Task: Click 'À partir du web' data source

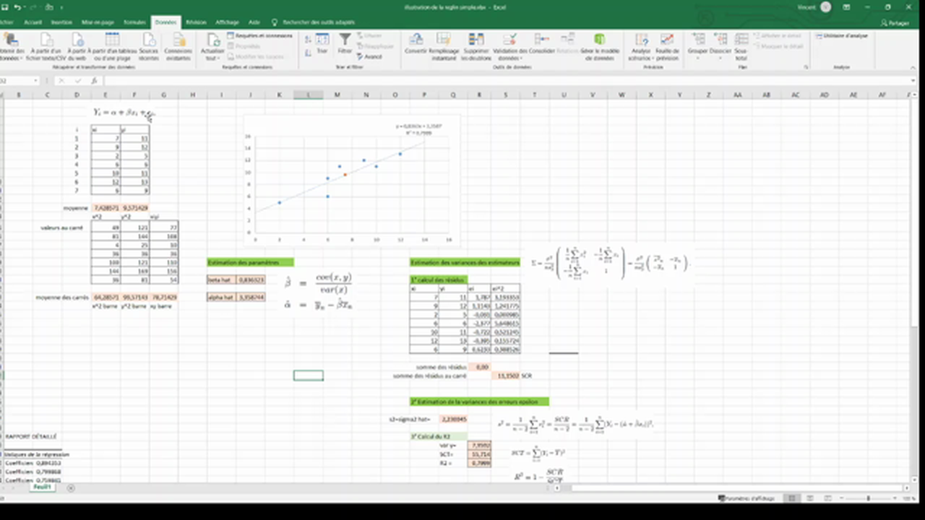Action: click(77, 46)
